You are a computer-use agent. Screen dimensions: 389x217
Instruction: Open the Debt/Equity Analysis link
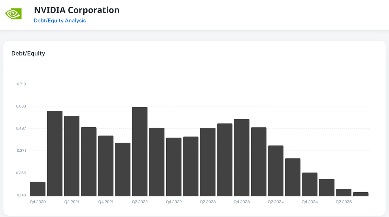[60, 20]
